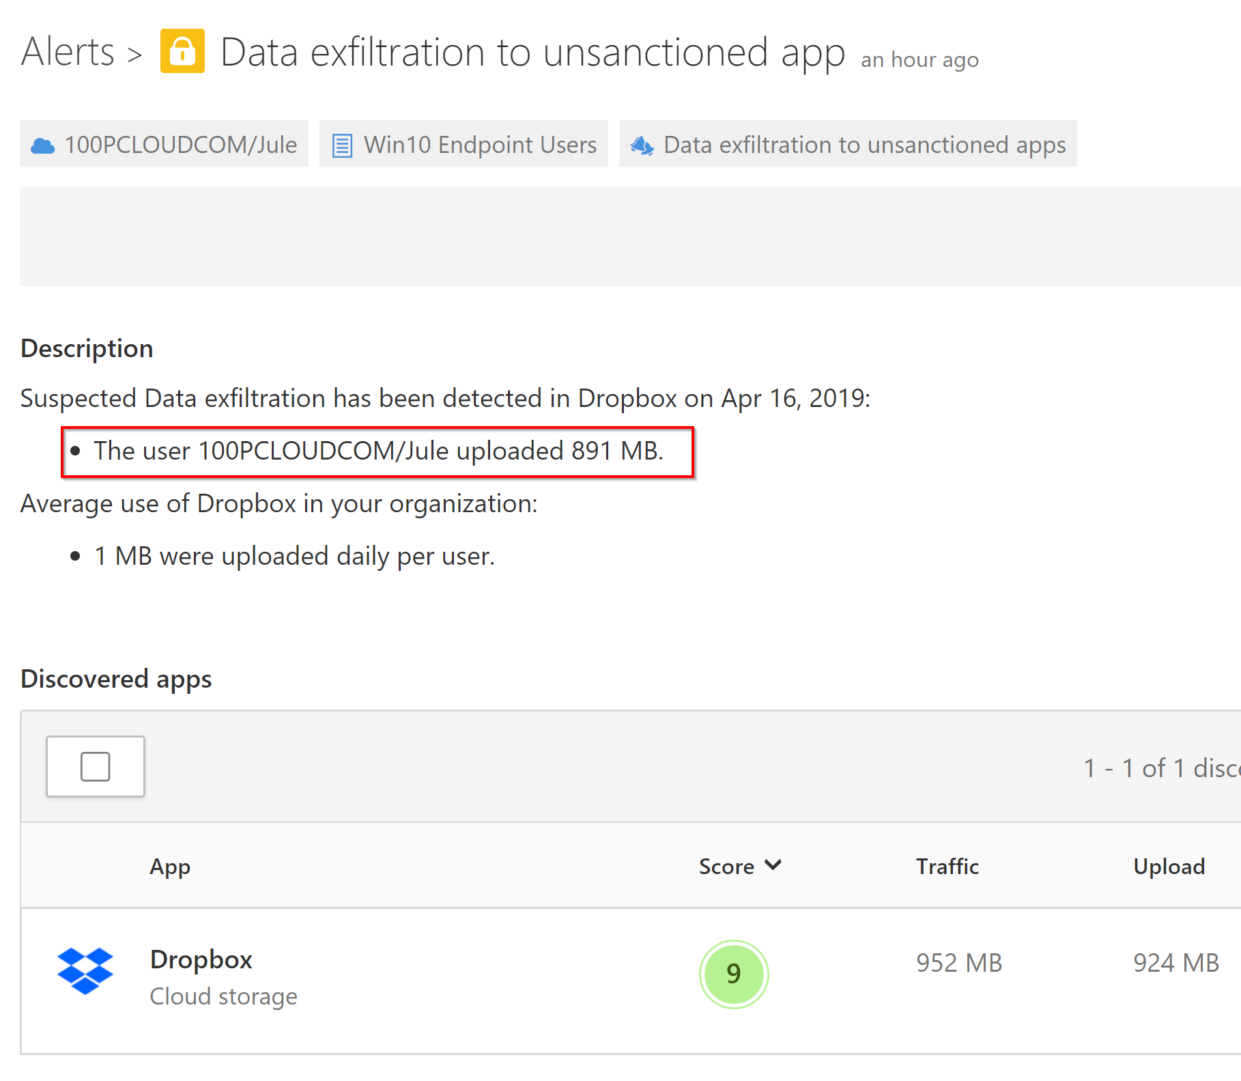This screenshot has width=1241, height=1081.
Task: Click the green score 9 badge
Action: pos(734,974)
